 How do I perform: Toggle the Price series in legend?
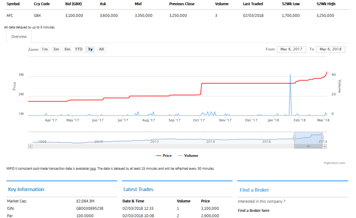(164, 155)
